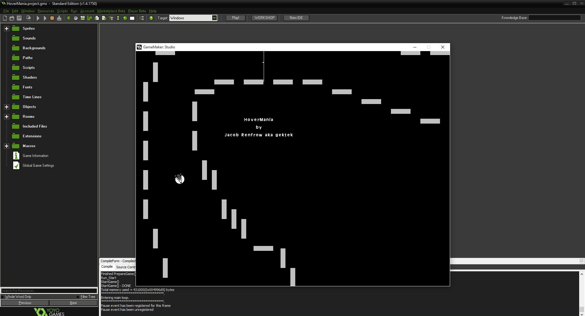Open the Marketplace Beta menu
Image resolution: width=585 pixels, height=316 pixels.
(x=111, y=11)
